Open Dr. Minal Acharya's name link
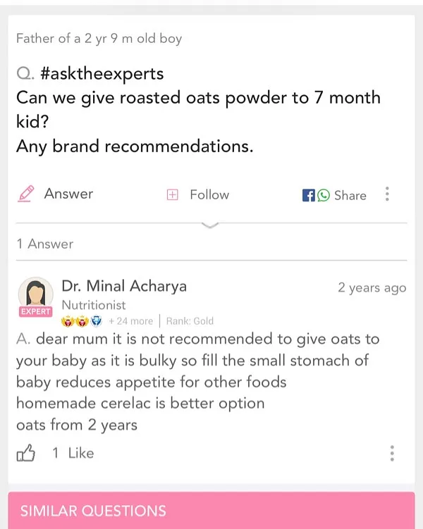This screenshot has width=423, height=529. pos(124,286)
